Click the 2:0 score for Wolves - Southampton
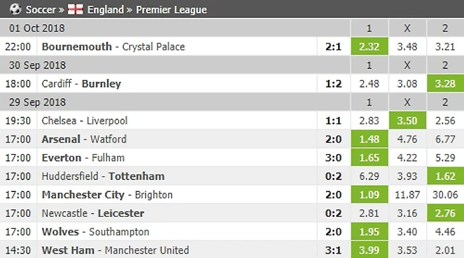Viewport: 464px width, 258px height. pyautogui.click(x=334, y=231)
